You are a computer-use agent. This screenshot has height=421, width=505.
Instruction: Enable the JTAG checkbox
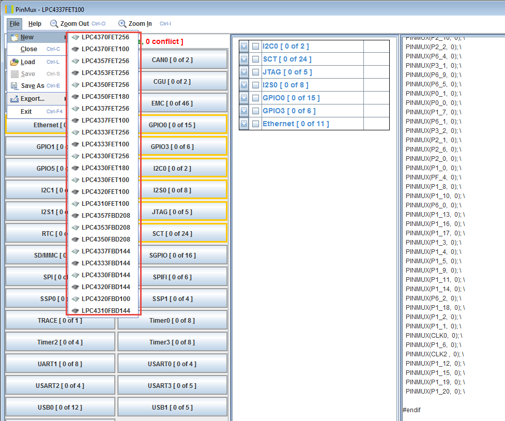click(x=256, y=72)
